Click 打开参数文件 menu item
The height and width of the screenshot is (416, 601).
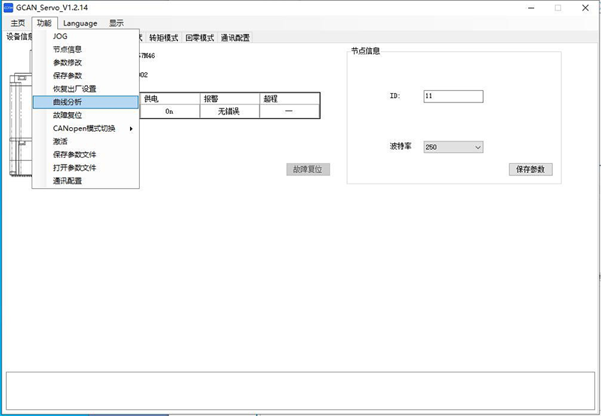(x=74, y=168)
